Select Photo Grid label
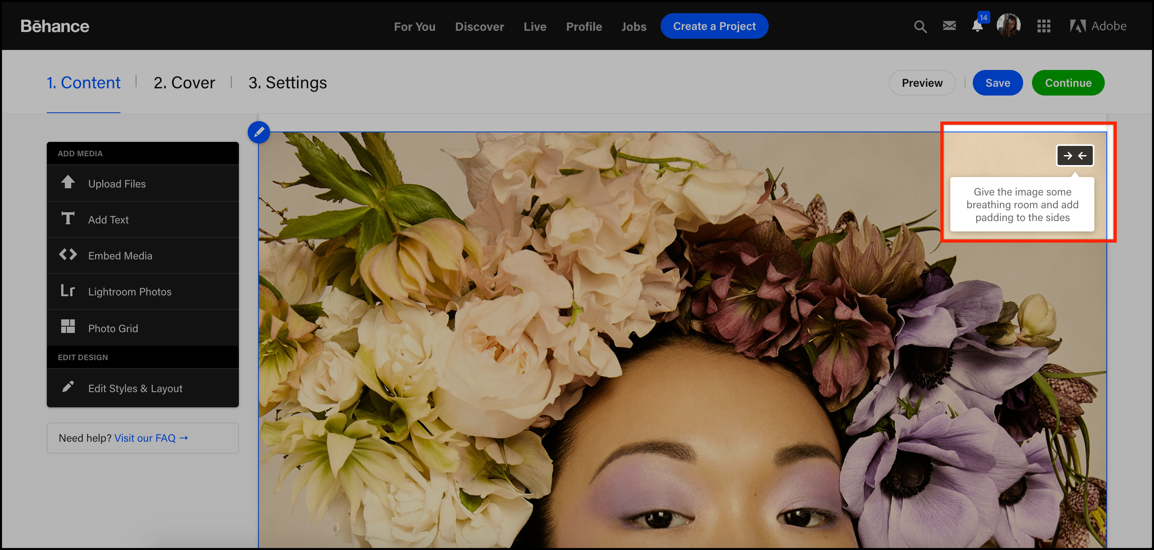Image resolution: width=1154 pixels, height=550 pixels. tap(113, 329)
